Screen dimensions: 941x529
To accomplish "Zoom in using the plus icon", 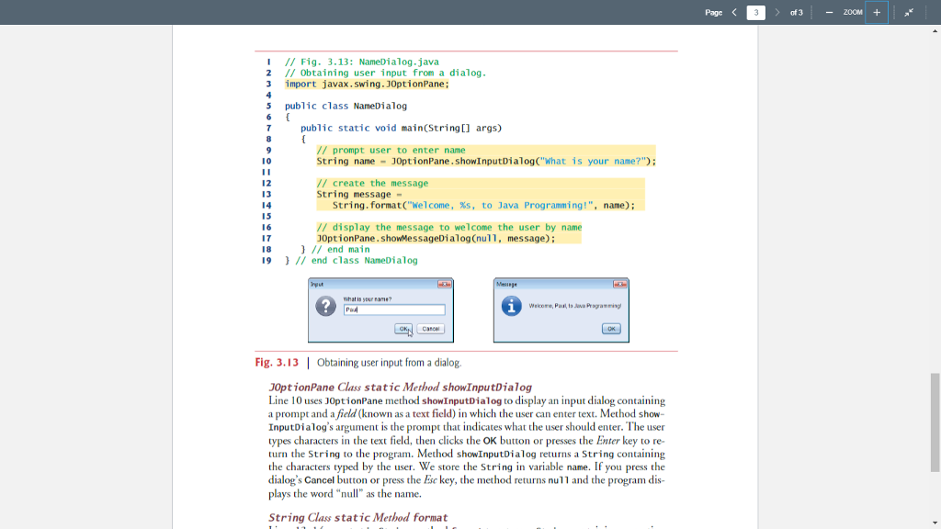I will tap(876, 13).
